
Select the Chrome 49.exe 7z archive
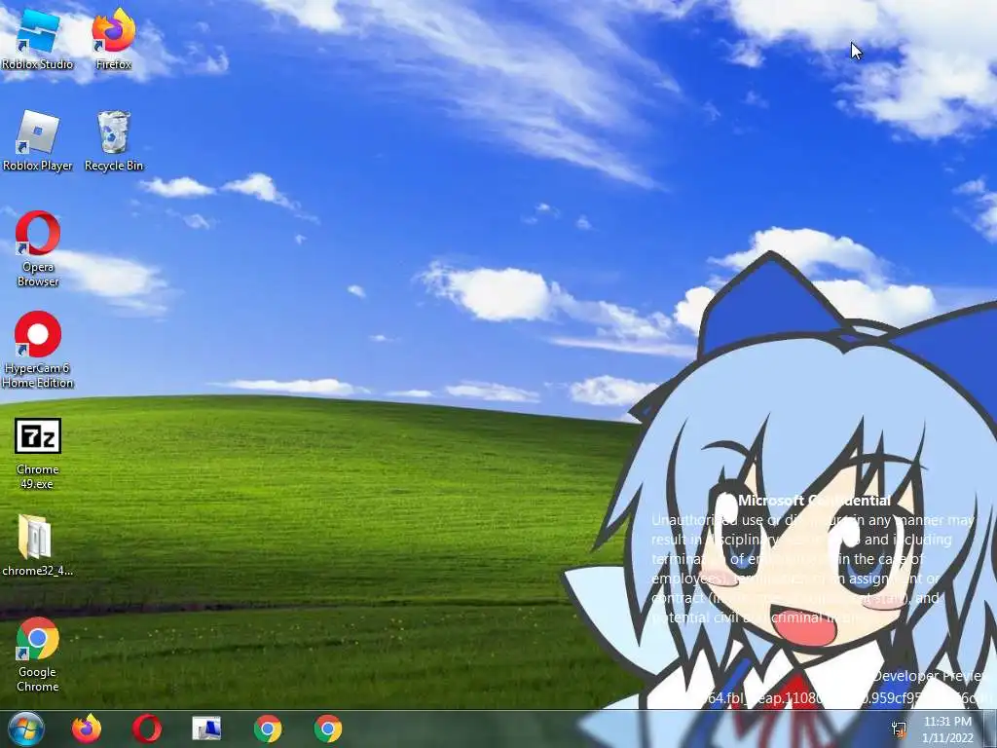coord(38,454)
